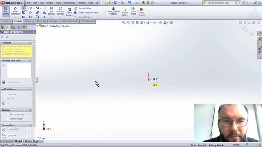Collapse the Add Relations section
Viewport: 262px width, 147px height.
[30, 89]
